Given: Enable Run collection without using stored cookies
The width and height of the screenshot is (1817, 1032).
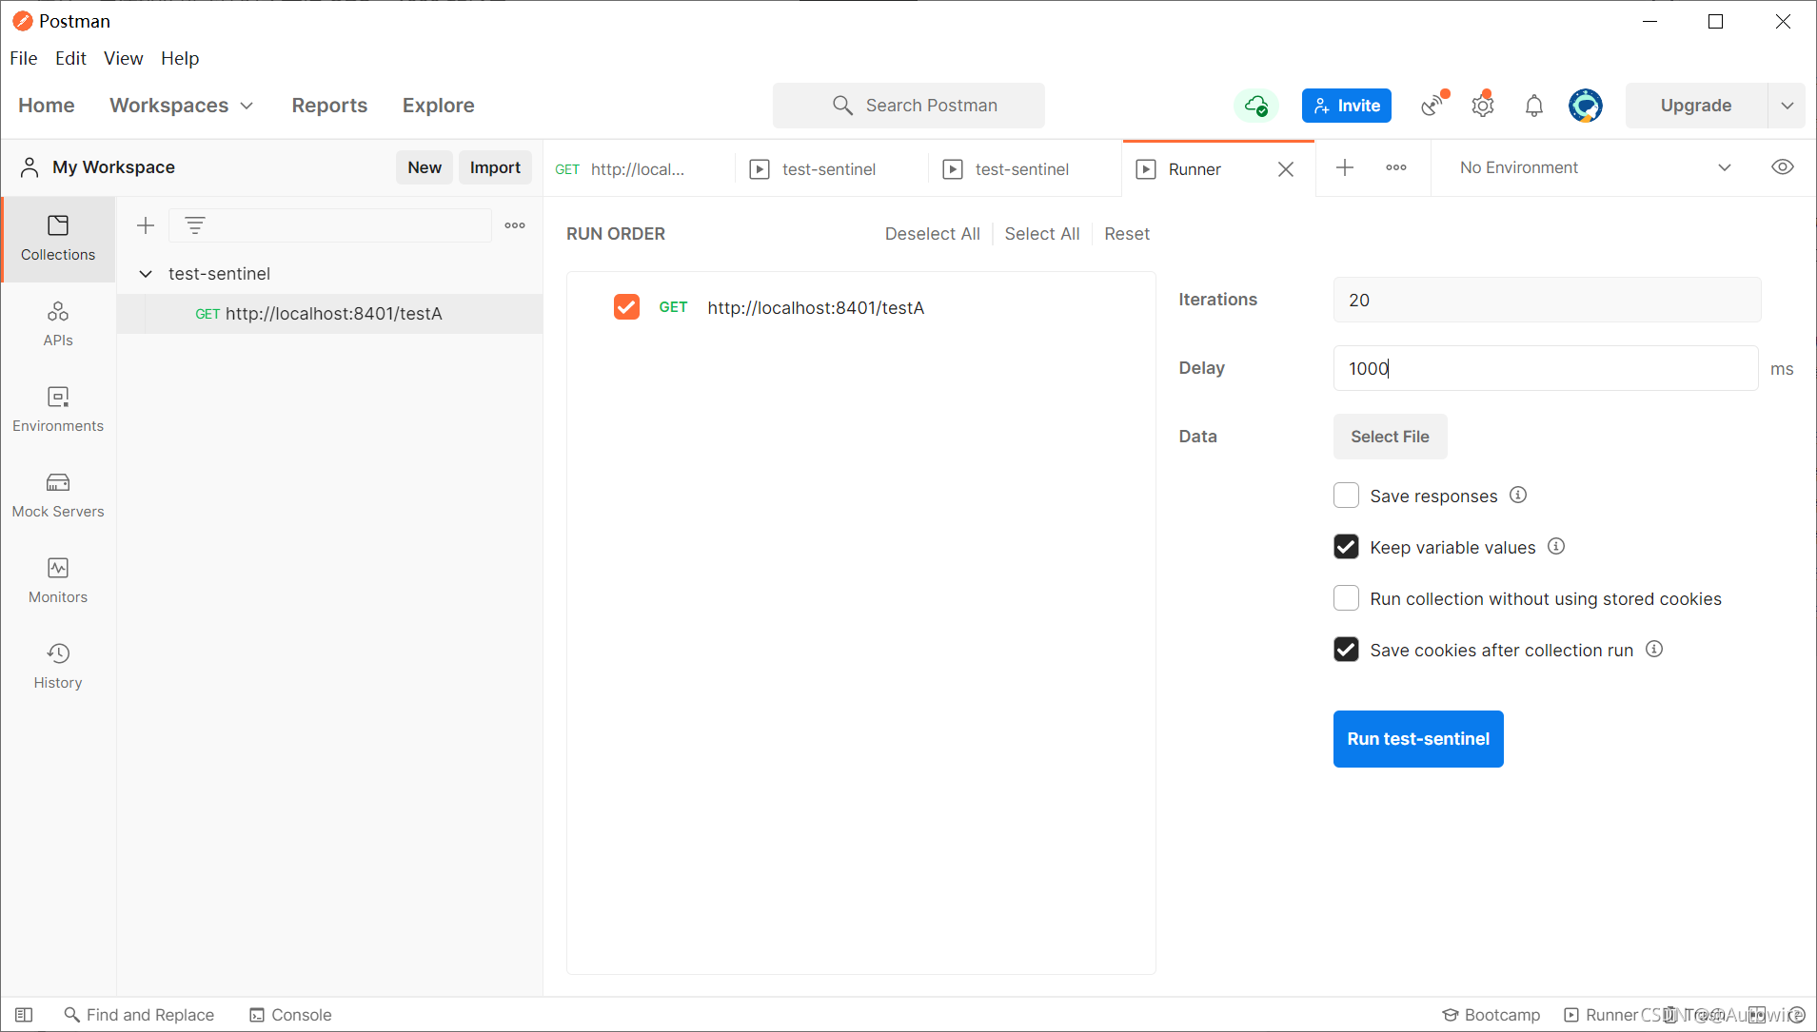Looking at the screenshot, I should (x=1346, y=598).
